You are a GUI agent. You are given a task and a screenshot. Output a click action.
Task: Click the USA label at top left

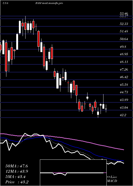tap(5, 3)
